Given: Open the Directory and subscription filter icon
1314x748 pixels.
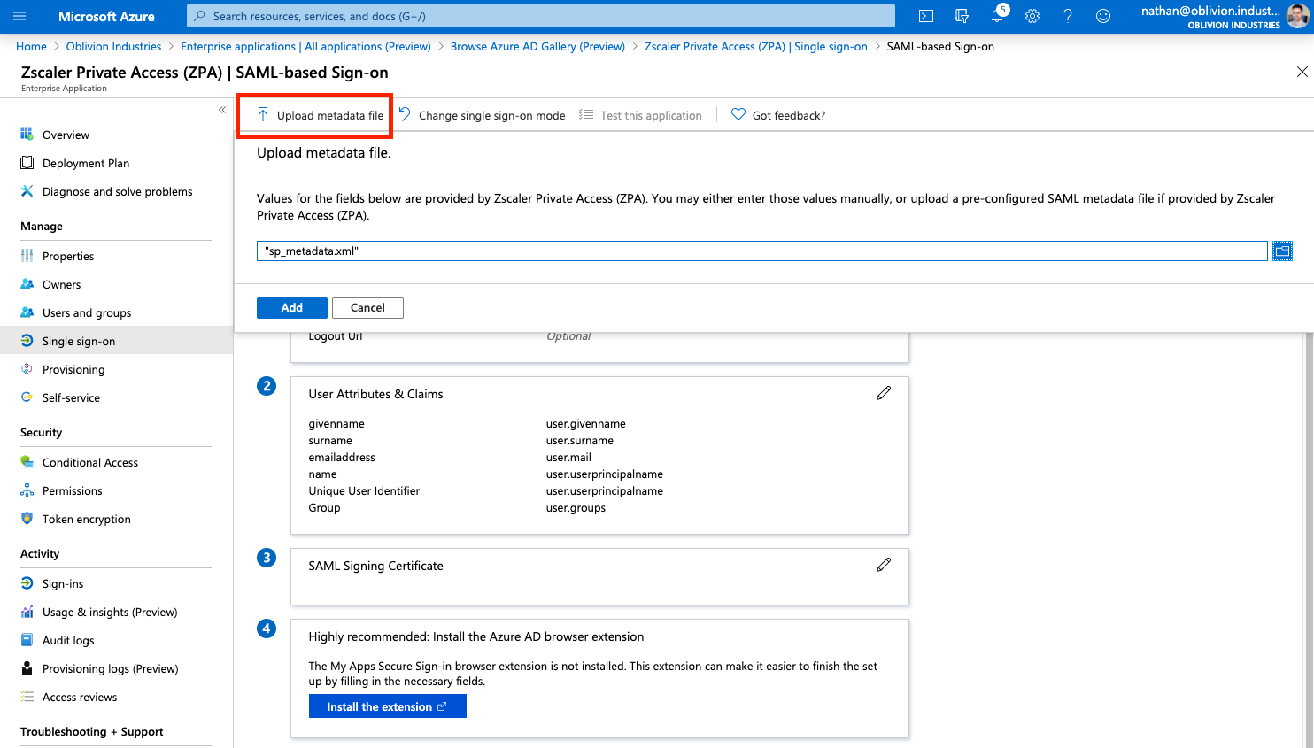Looking at the screenshot, I should pos(962,16).
